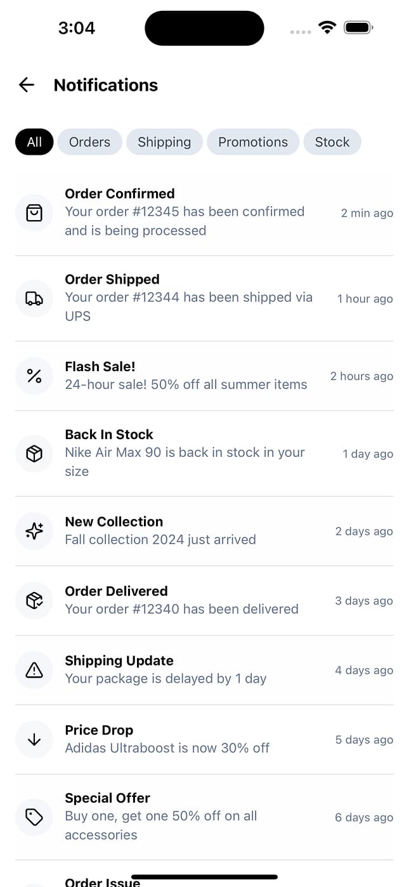Screen dimensions: 409x887
Task: Tap the package icon for Order Delivered
Action: coord(34,600)
